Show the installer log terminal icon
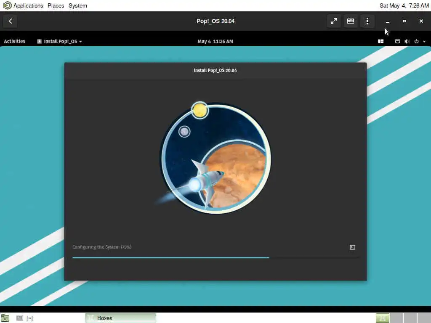Viewport: 431px width, 323px height. pyautogui.click(x=352, y=247)
